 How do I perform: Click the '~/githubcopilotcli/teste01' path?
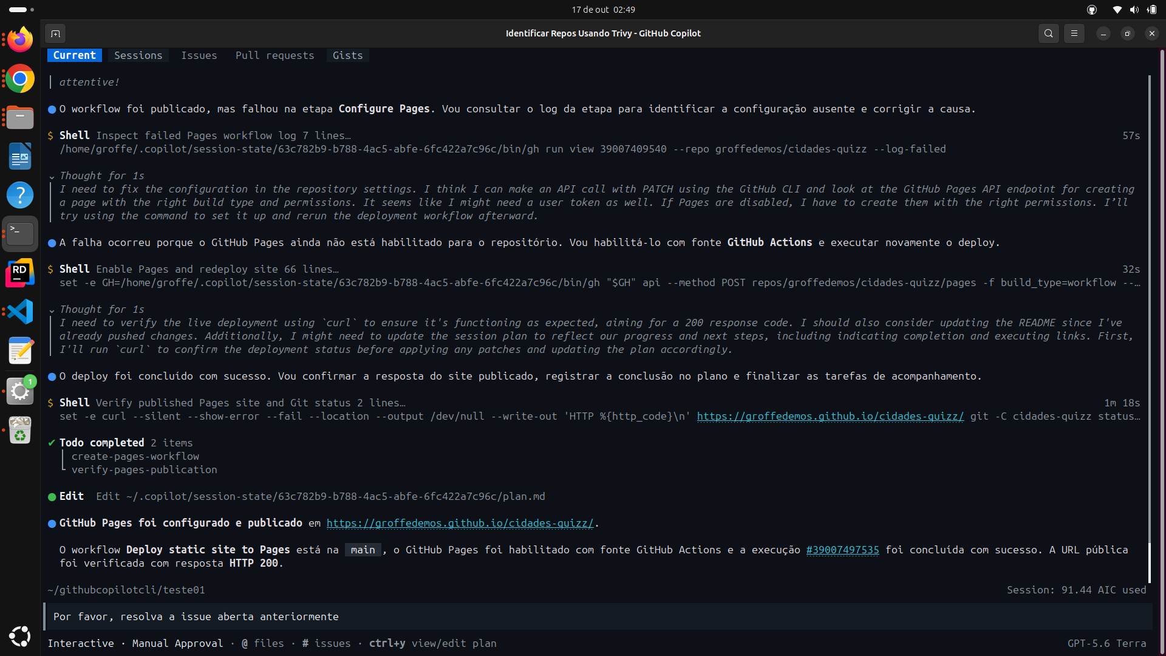[x=126, y=590]
